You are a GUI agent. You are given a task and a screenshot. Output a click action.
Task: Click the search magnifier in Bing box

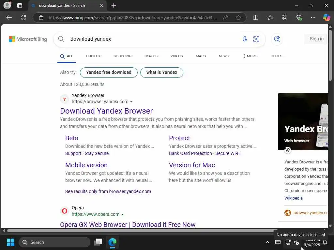point(61,39)
